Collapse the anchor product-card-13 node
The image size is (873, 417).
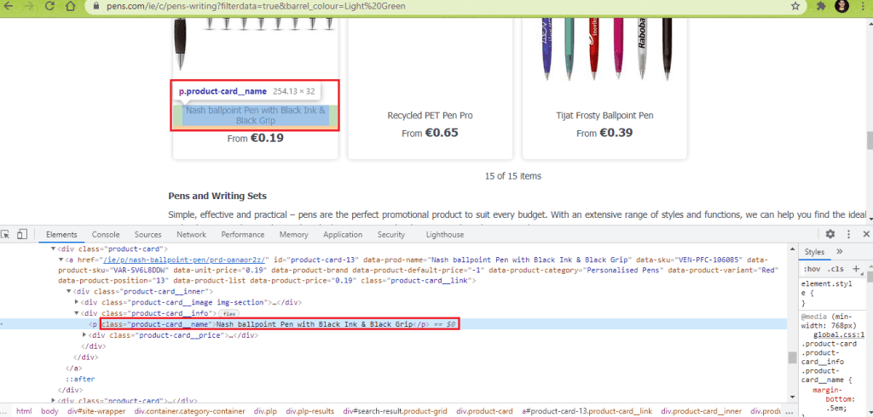coord(61,260)
